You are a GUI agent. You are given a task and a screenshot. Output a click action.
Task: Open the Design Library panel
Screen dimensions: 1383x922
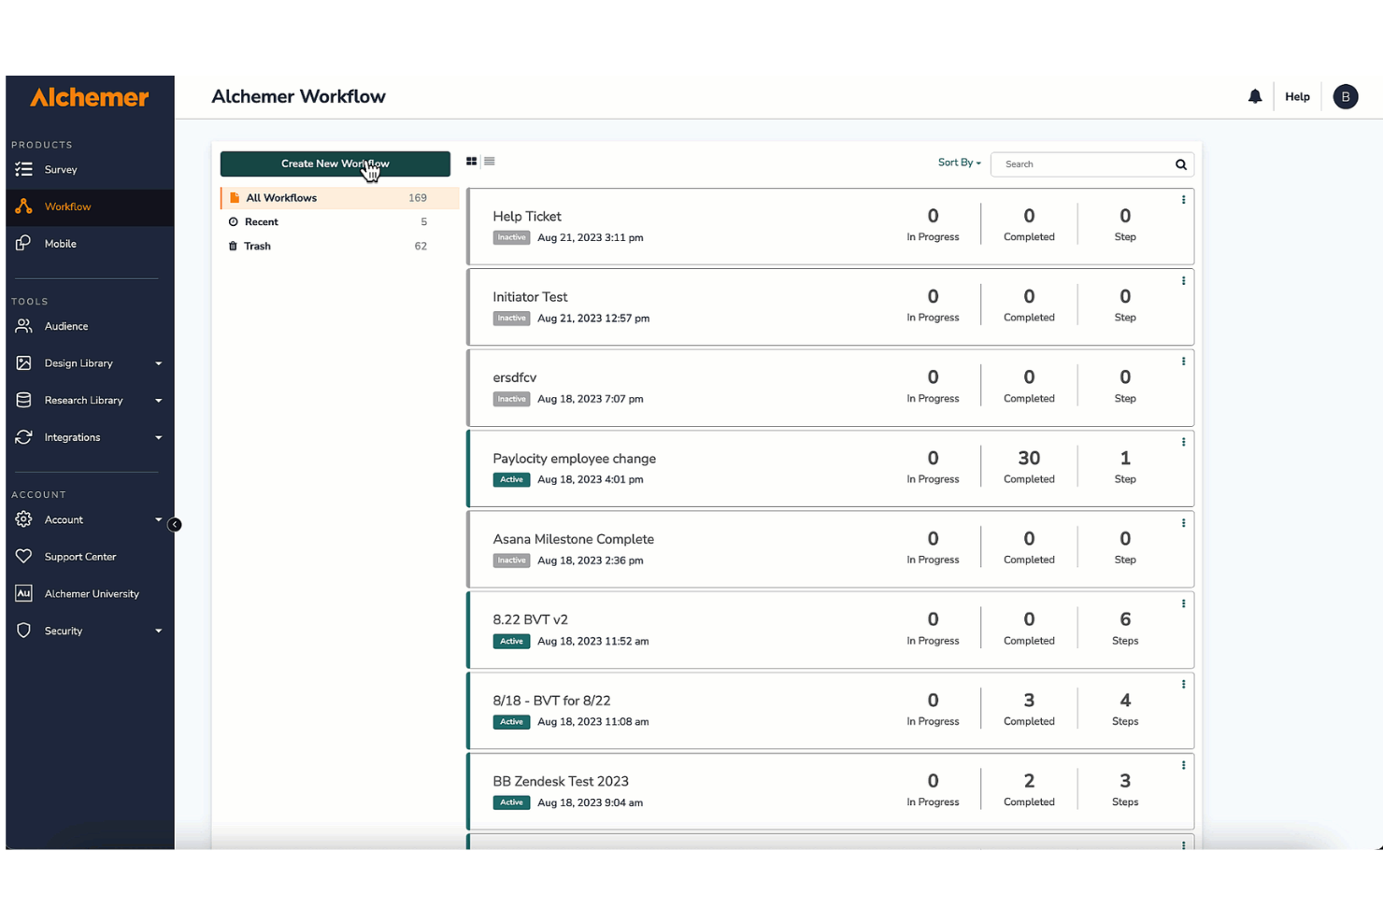click(x=23, y=362)
